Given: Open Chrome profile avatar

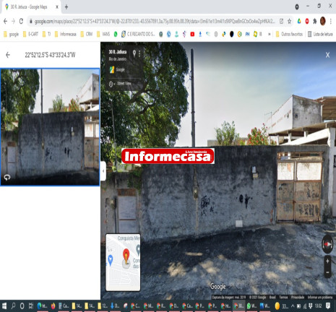Looking at the screenshot, I should point(323,21).
